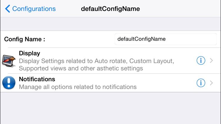
Task: Click the defaultConfigName navigation bar title
Action: point(110,9)
